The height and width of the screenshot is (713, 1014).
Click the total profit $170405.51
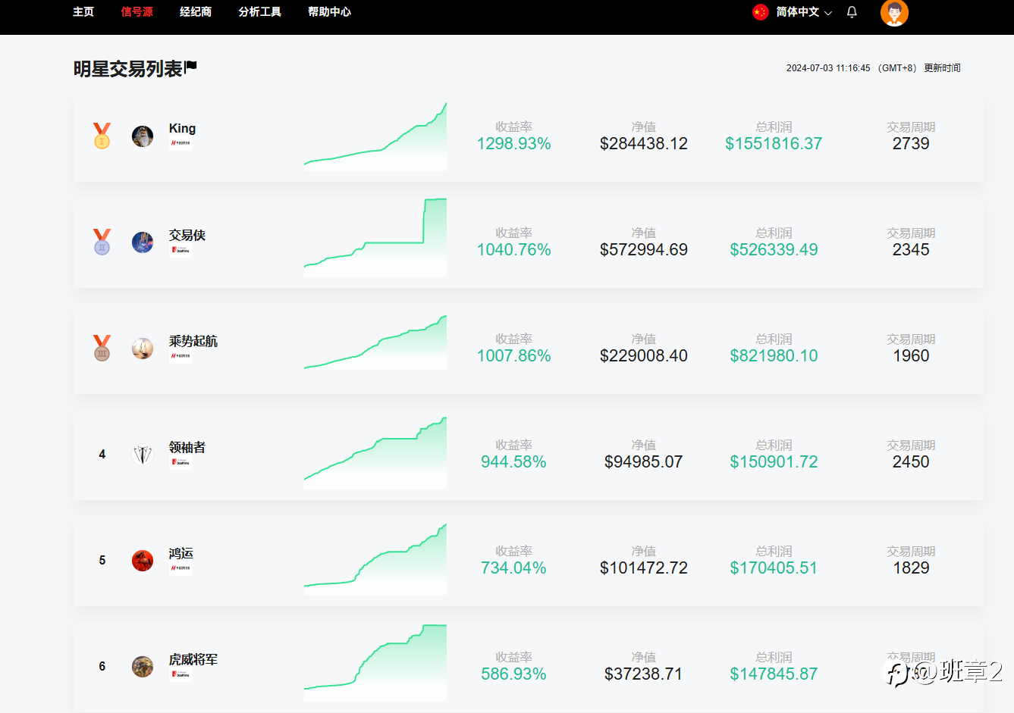tap(774, 568)
